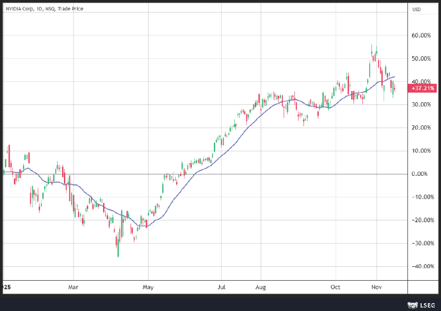This screenshot has width=441, height=311.
Task: Click the -40.00% axis label
Action: pyautogui.click(x=423, y=266)
